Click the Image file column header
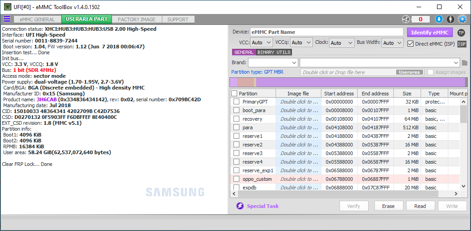Viewport: 471px width, 231px height. tap(298, 94)
